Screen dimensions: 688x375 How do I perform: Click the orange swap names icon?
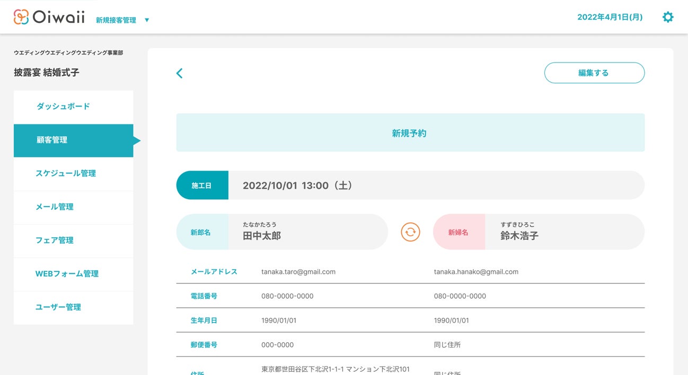pyautogui.click(x=410, y=232)
